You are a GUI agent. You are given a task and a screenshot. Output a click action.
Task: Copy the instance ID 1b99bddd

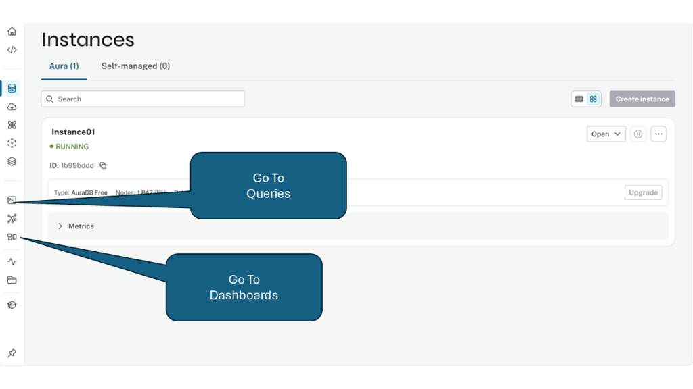(x=104, y=165)
